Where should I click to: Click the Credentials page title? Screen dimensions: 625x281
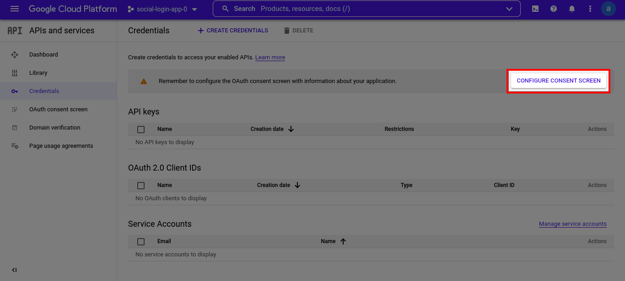[149, 31]
